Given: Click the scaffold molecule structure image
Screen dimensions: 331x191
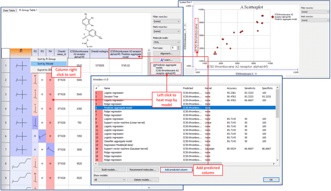Looking at the screenshot, I should coord(91,30).
